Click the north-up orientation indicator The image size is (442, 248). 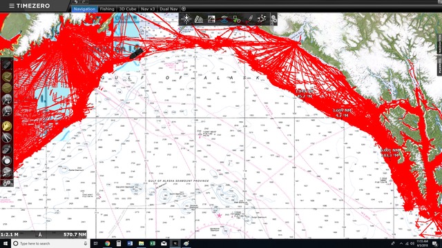click(x=40, y=234)
